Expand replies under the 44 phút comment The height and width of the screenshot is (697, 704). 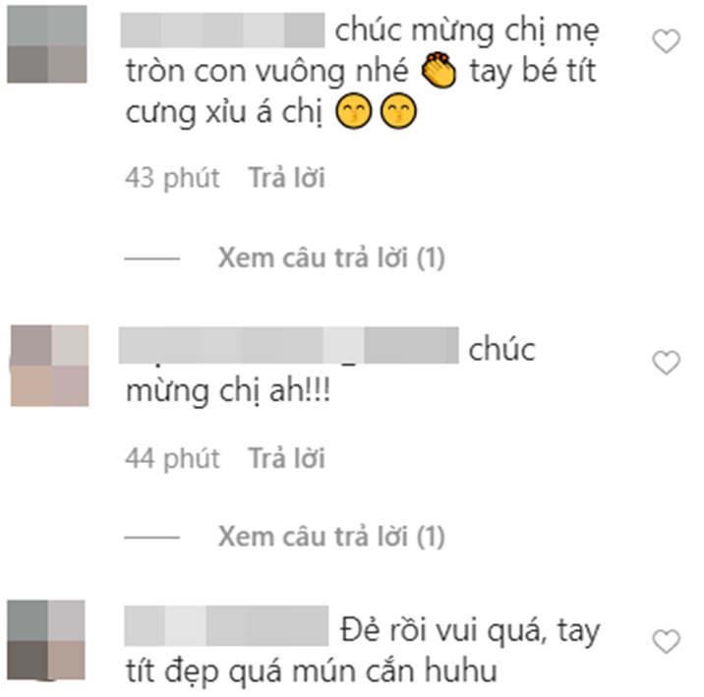point(331,537)
